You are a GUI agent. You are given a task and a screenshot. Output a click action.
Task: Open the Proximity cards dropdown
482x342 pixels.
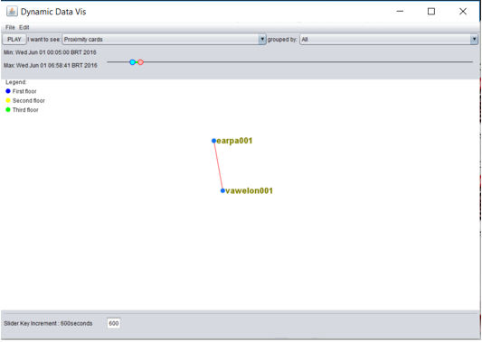point(262,40)
